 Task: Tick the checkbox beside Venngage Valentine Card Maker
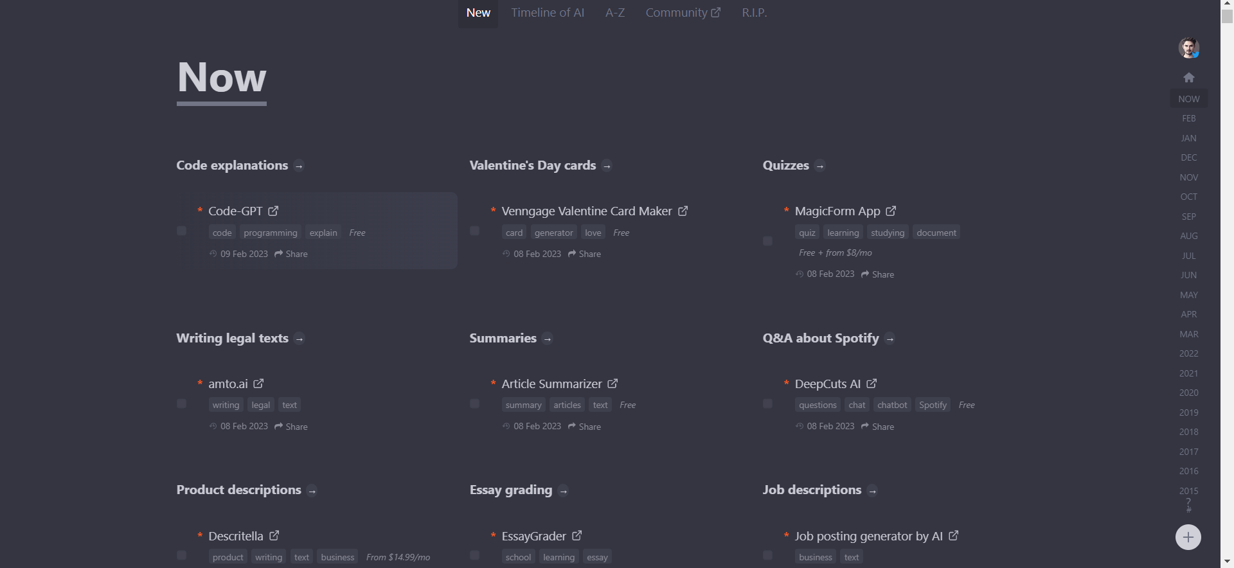[475, 231]
